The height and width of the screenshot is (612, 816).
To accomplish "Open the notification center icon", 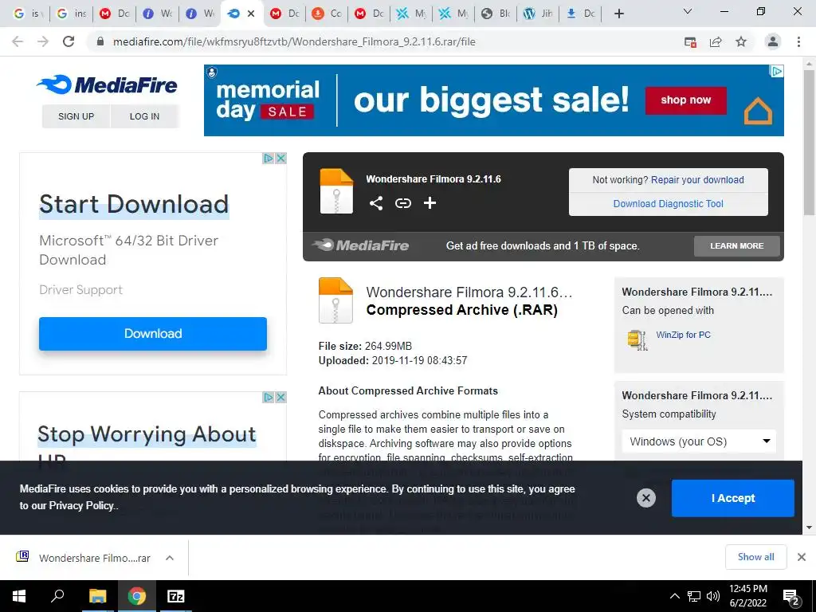I will tap(791, 597).
